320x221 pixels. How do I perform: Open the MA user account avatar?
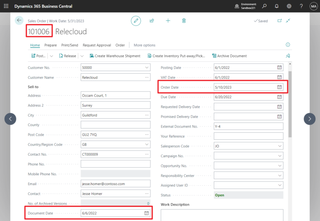pyautogui.click(x=314, y=6)
